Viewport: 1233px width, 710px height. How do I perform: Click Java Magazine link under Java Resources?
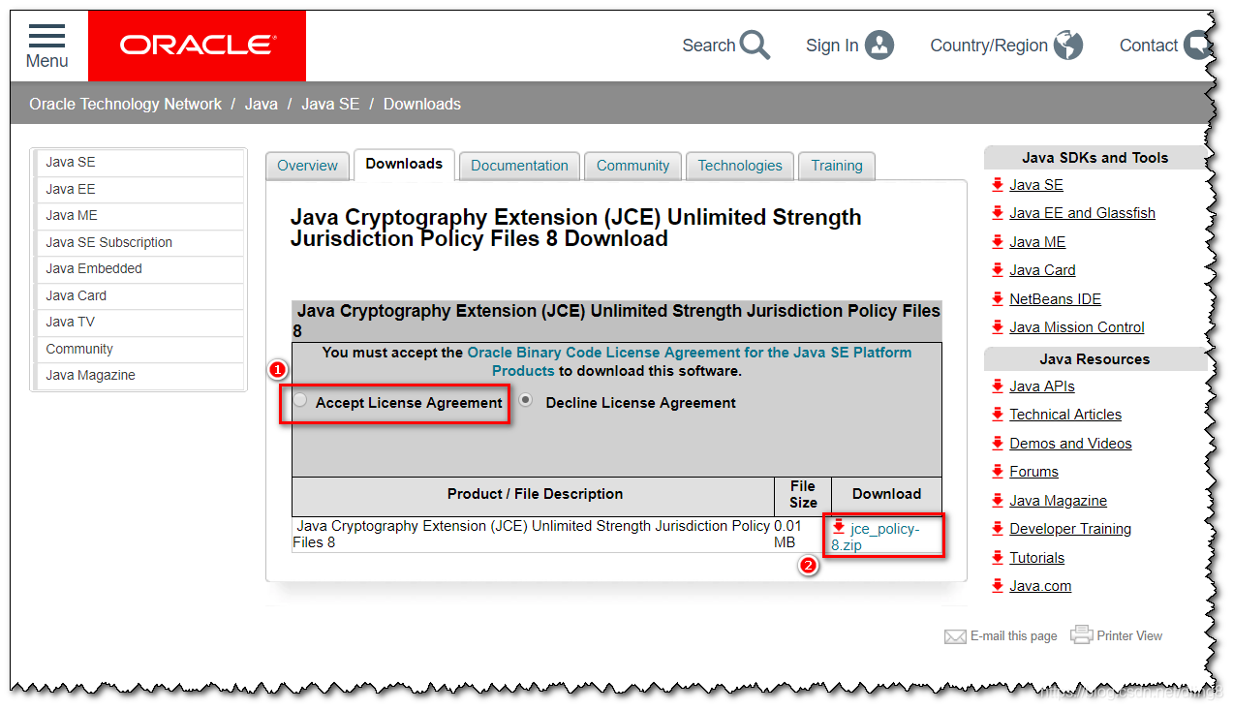tap(1058, 501)
